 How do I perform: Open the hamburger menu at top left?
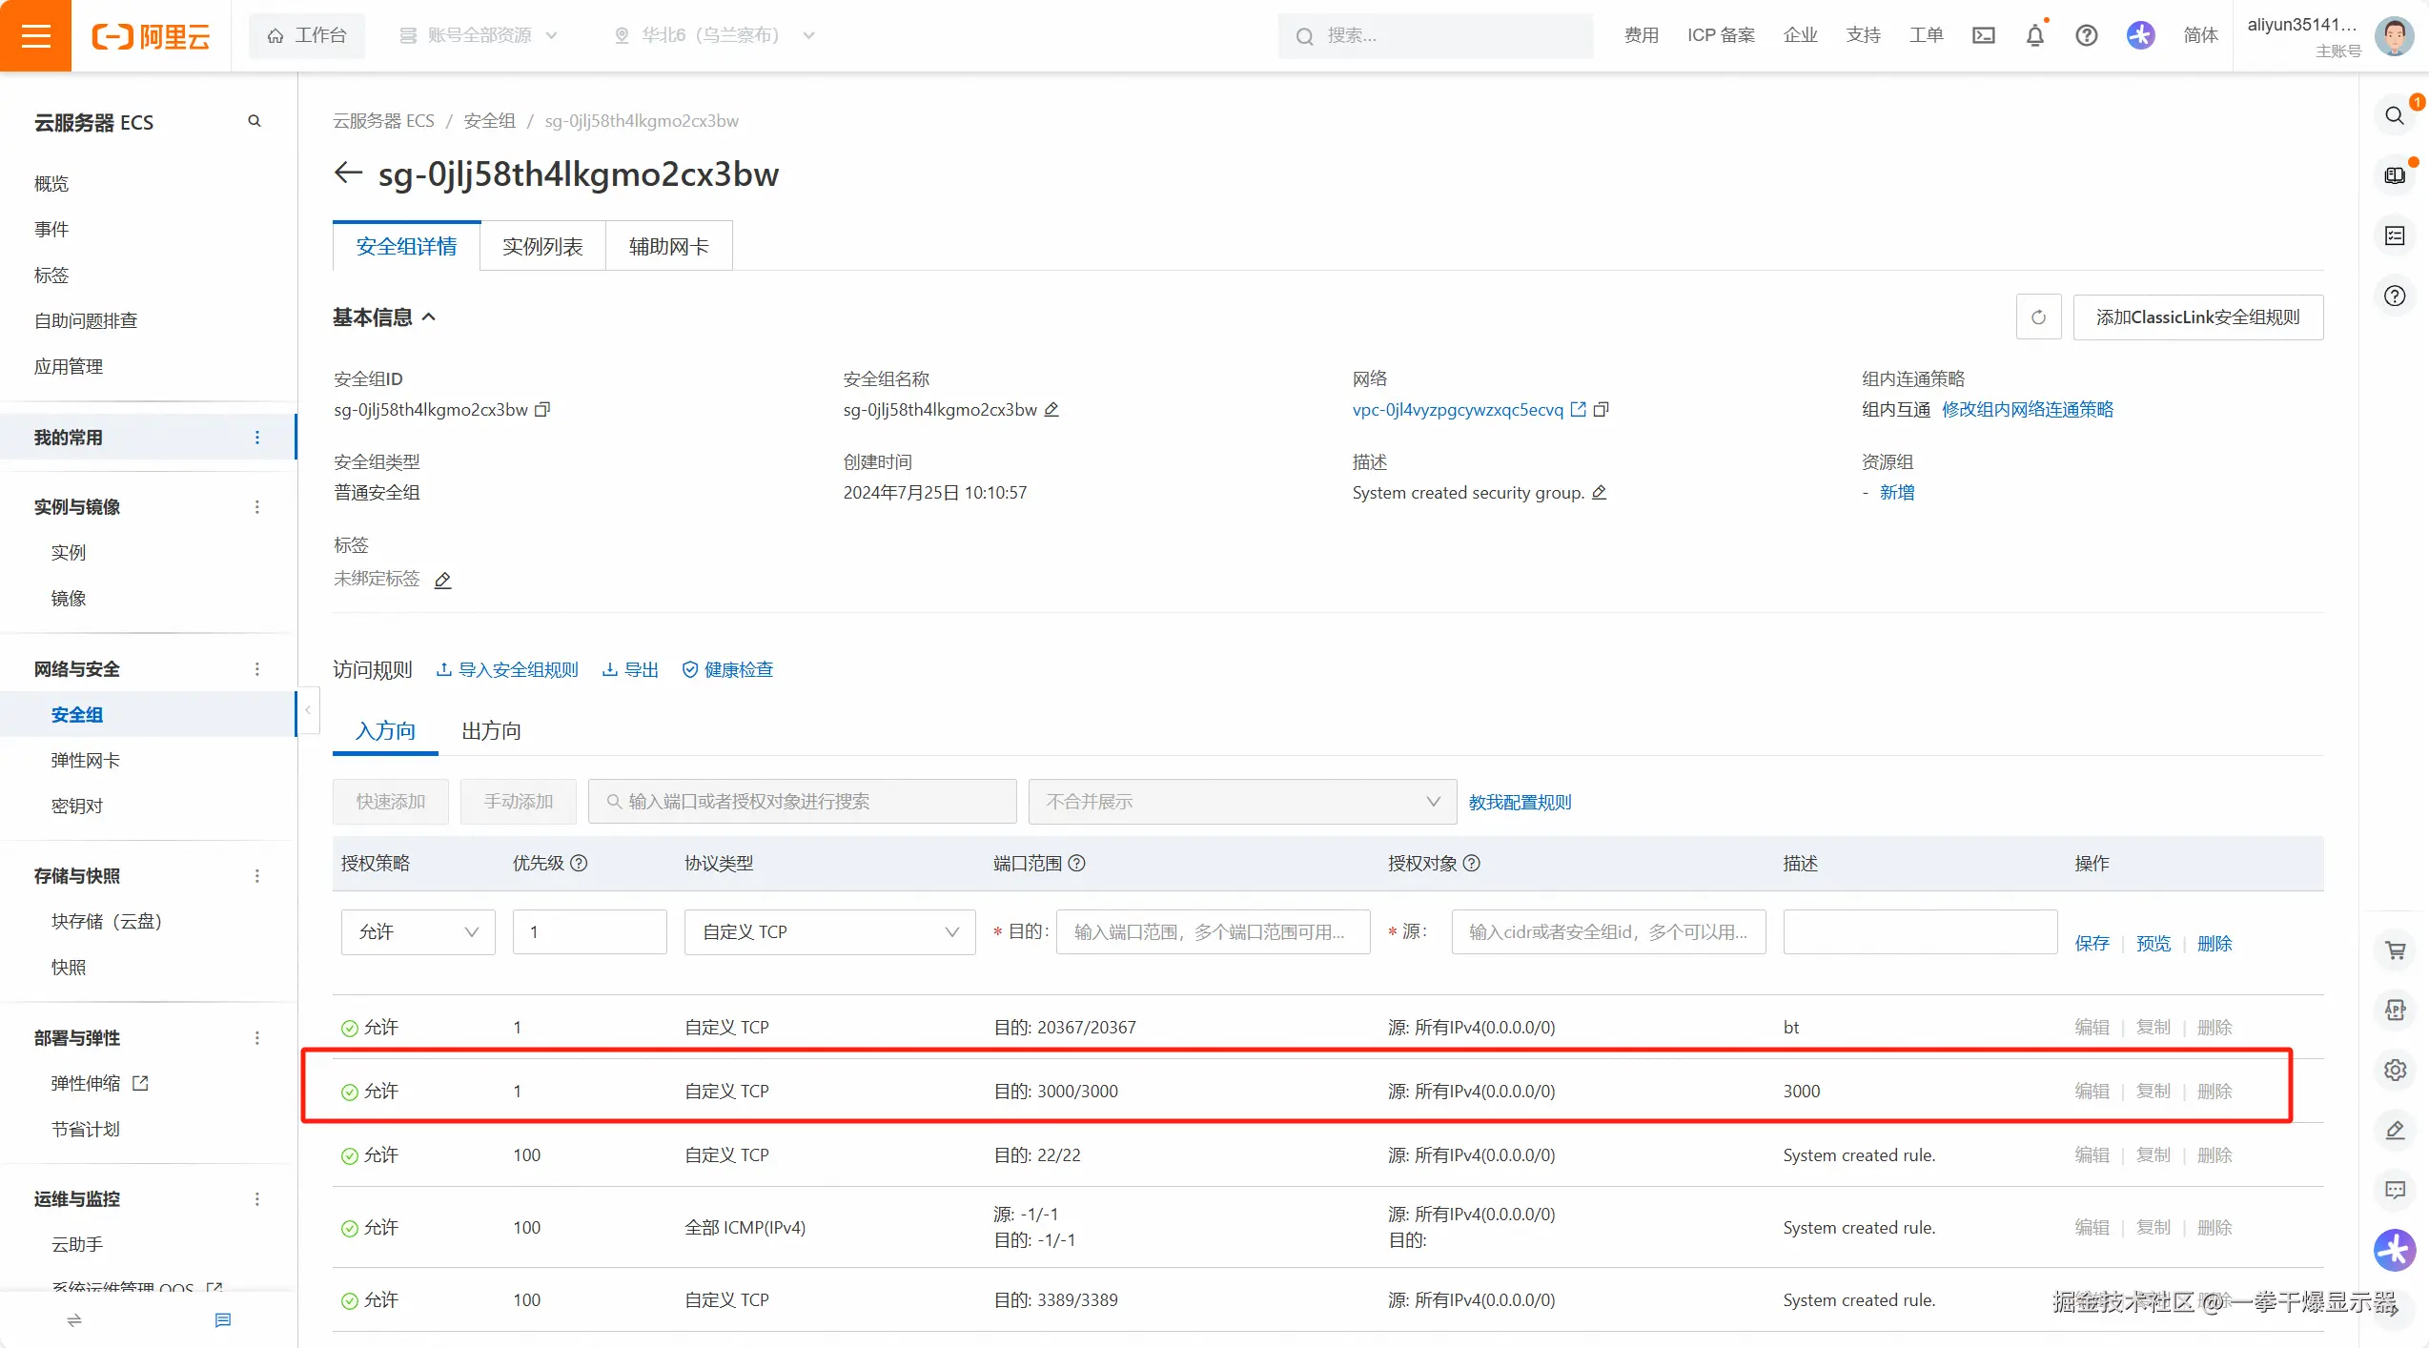[x=35, y=35]
